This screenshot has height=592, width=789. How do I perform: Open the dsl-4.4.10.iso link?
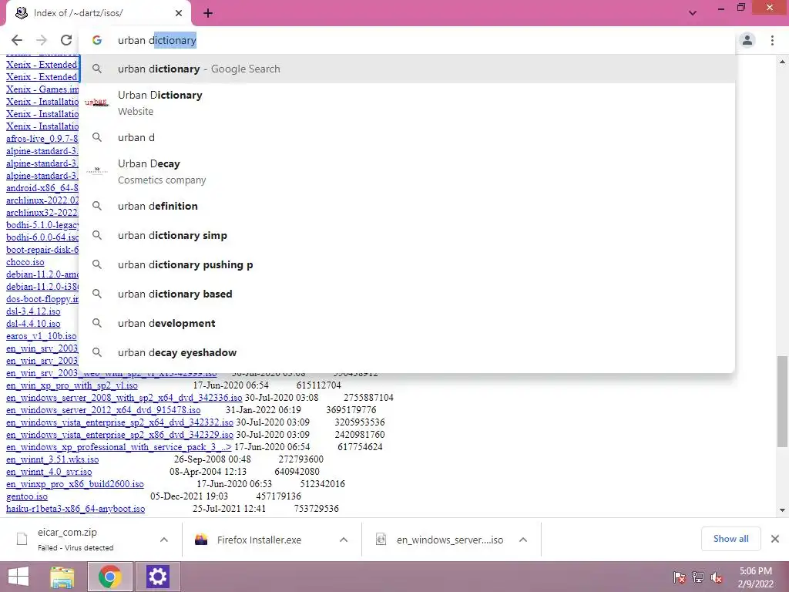pyautogui.click(x=33, y=324)
